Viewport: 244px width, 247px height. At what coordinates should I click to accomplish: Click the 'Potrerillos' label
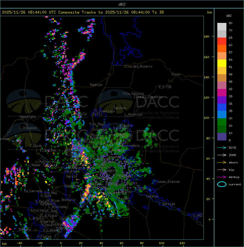[x=49, y=162]
